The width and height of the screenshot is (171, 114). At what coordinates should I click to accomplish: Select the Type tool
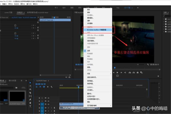30,106
